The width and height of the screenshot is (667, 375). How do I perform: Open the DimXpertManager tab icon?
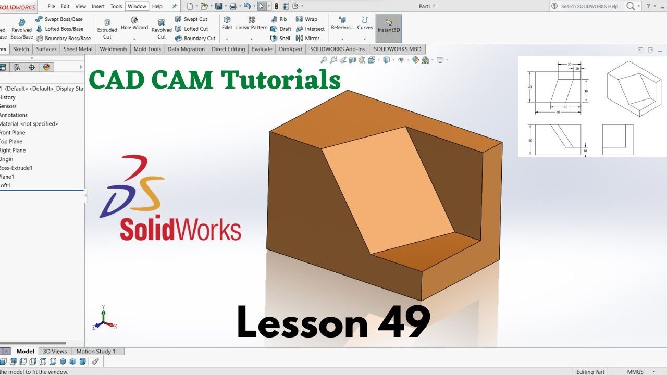click(x=32, y=67)
